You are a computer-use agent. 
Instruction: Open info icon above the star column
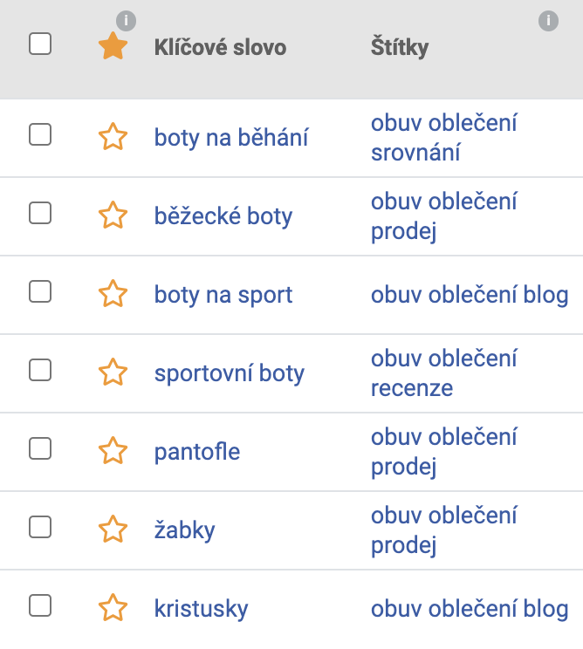click(x=126, y=21)
